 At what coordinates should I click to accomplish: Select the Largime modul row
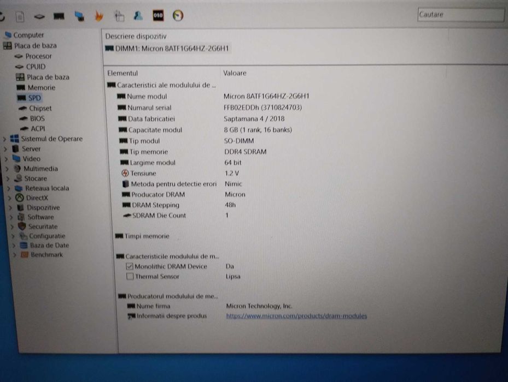pyautogui.click(x=181, y=163)
